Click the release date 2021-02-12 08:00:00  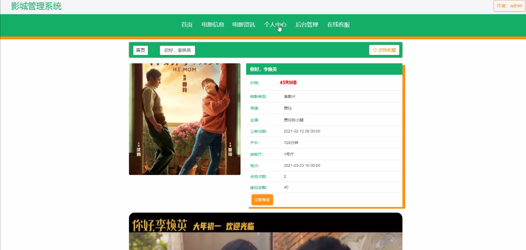[302, 131]
